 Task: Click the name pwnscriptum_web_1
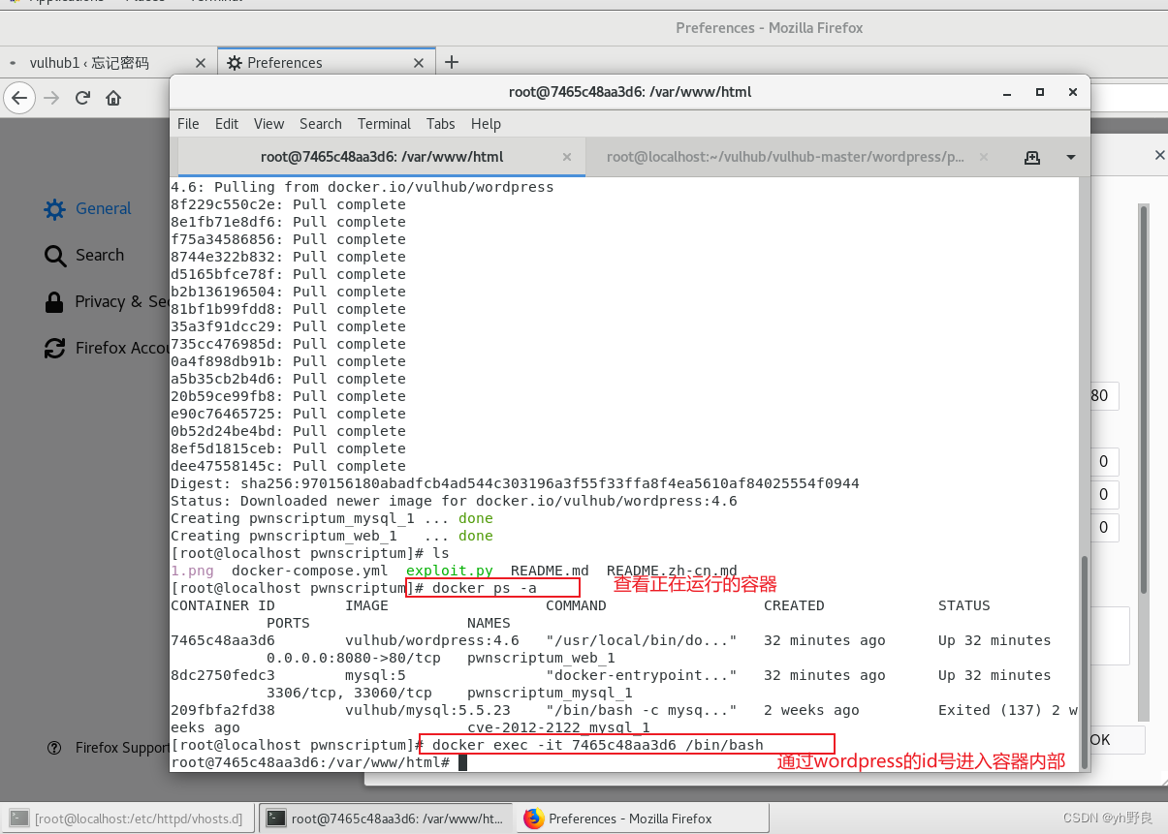click(x=541, y=658)
